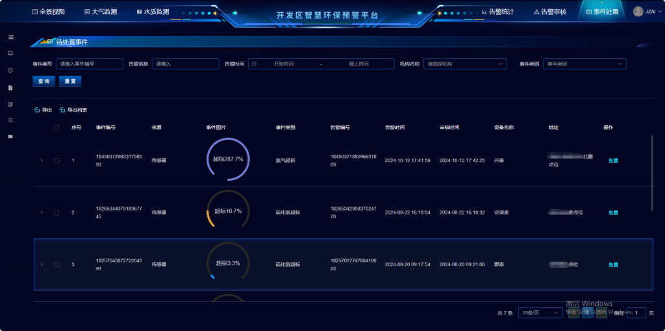The height and width of the screenshot is (331, 665).
Task: Check the checkbox for row 3
Action: pos(56,264)
